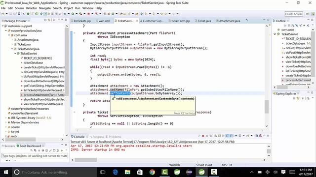Click the New file toolbar icon
The height and width of the screenshot is (177, 316).
(2, 14)
